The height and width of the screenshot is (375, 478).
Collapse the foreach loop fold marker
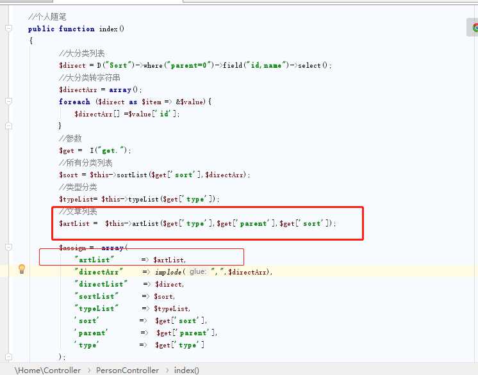8,101
